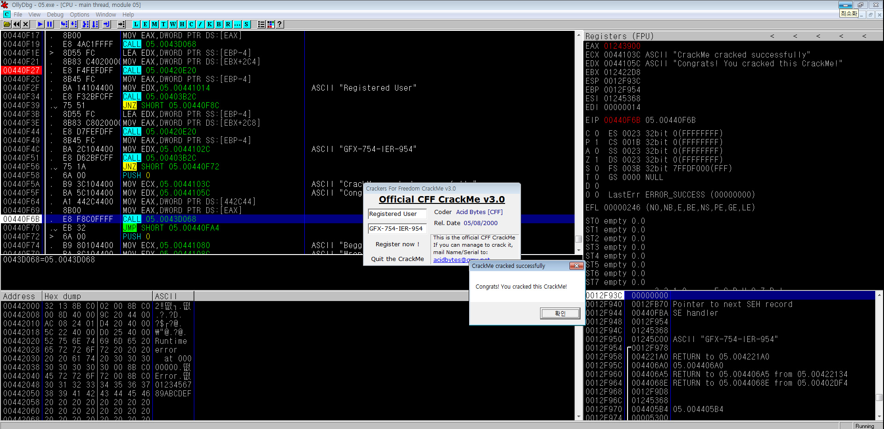Select the JNZ SHORT 05.00440F8C instruction
The image size is (884, 429).
pyautogui.click(x=171, y=105)
